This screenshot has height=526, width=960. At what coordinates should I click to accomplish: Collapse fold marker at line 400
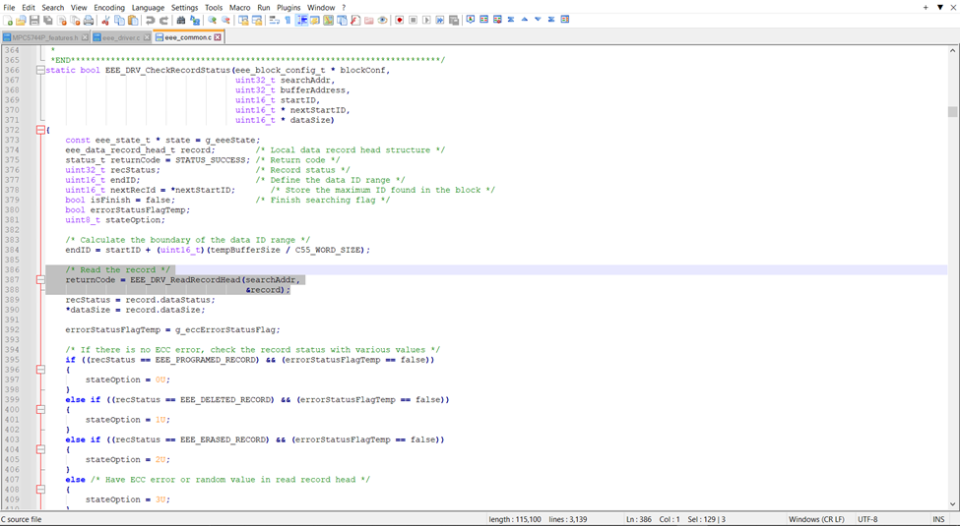click(40, 410)
